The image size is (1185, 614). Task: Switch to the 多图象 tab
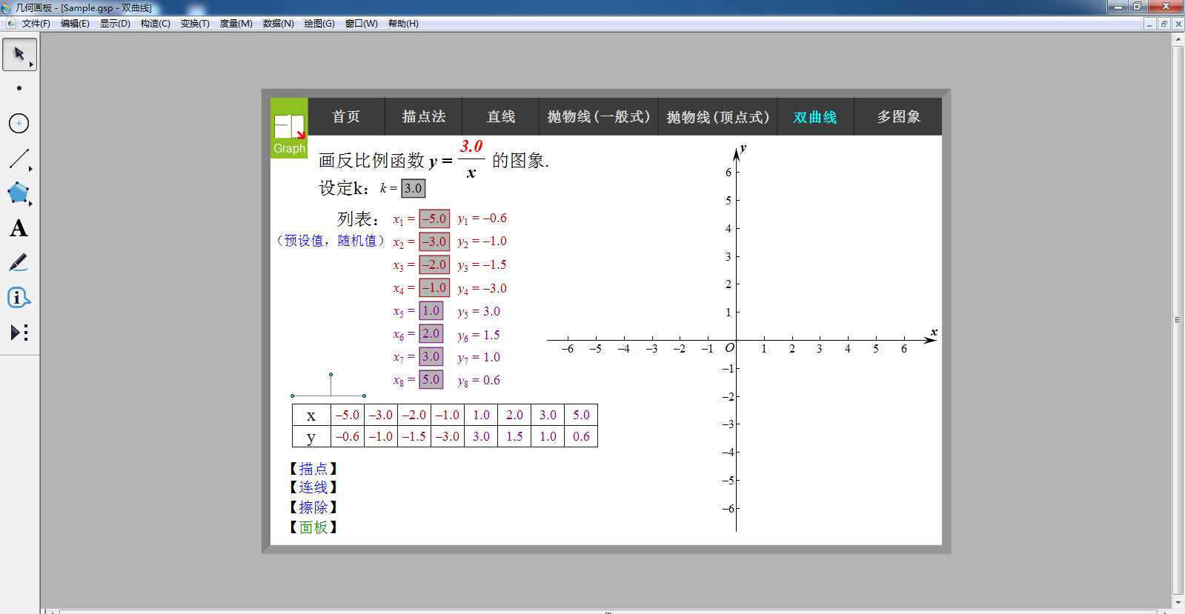pyautogui.click(x=898, y=117)
